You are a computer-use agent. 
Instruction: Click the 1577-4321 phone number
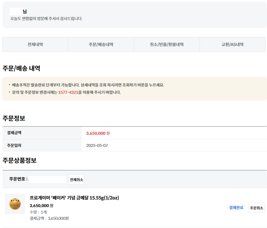68,92
